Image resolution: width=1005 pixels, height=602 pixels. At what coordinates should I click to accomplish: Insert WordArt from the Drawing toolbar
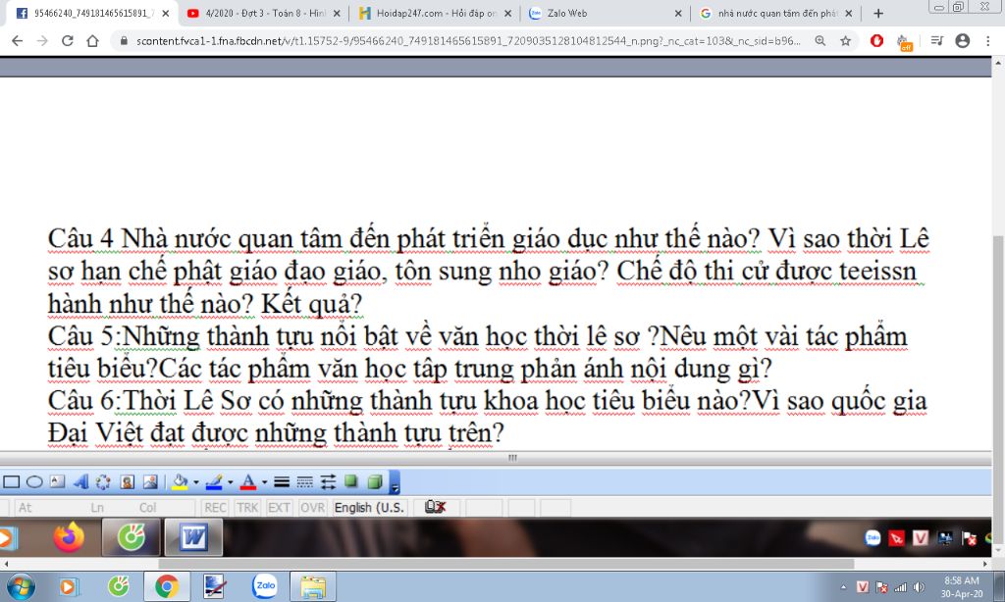coord(80,481)
